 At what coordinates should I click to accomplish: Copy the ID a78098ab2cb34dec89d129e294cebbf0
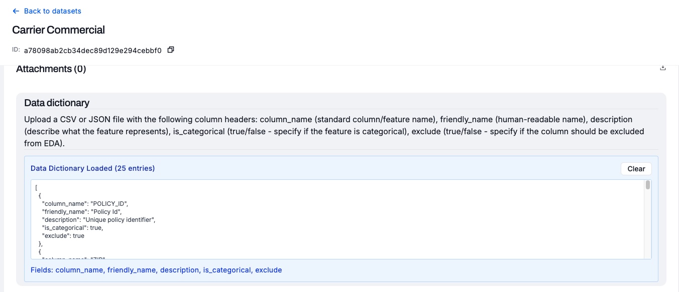(x=171, y=50)
